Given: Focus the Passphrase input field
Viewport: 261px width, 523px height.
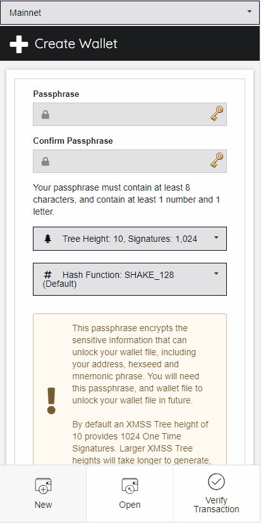Looking at the screenshot, I should click(130, 114).
